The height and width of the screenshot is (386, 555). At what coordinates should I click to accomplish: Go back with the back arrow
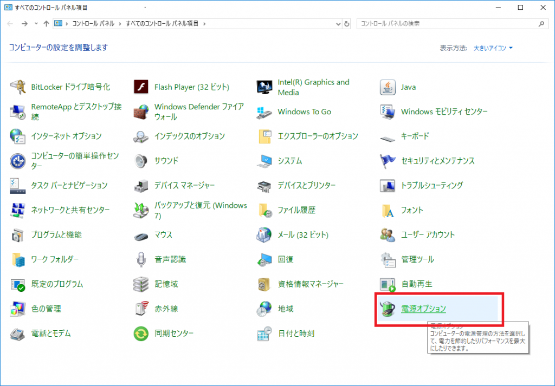pyautogui.click(x=10, y=24)
